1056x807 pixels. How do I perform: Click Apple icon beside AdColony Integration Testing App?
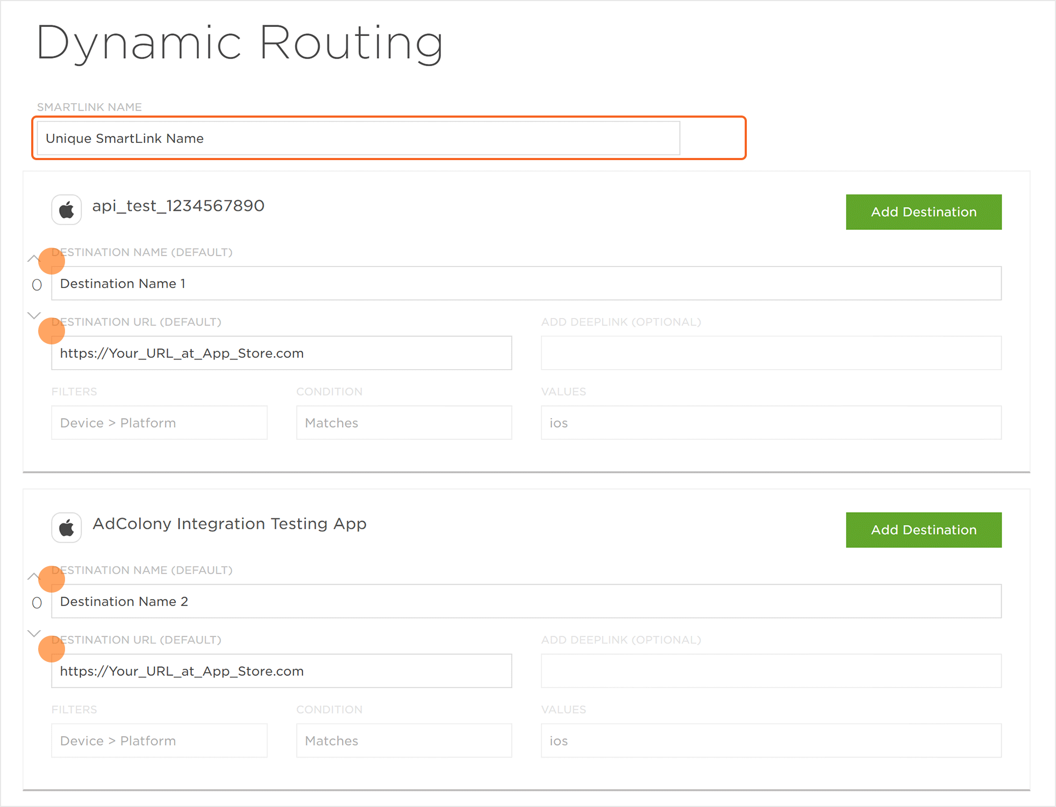[x=67, y=528]
